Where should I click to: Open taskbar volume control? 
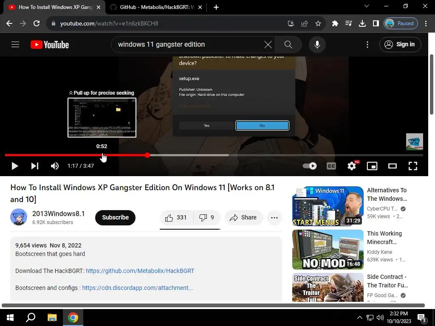[380, 318]
